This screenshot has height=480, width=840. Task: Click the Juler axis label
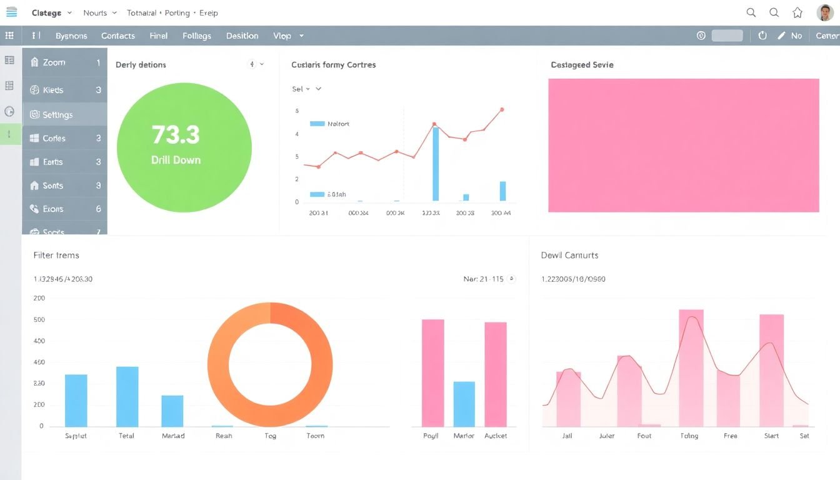[607, 436]
